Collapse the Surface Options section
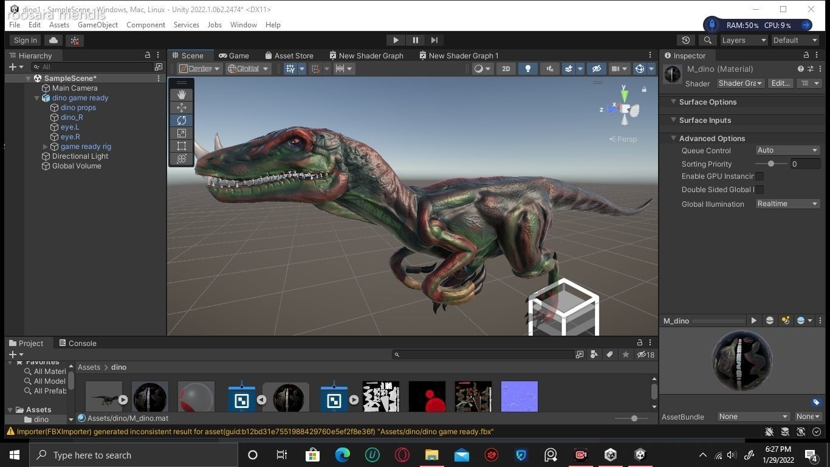Screen dimensions: 830x467 673,102
